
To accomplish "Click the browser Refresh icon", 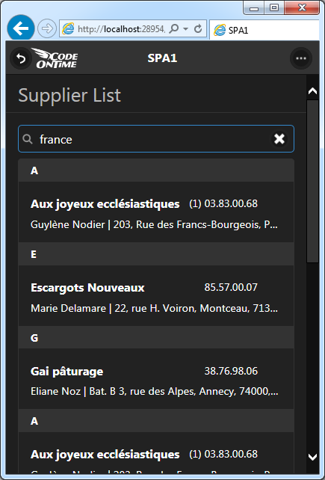I will coord(198,28).
